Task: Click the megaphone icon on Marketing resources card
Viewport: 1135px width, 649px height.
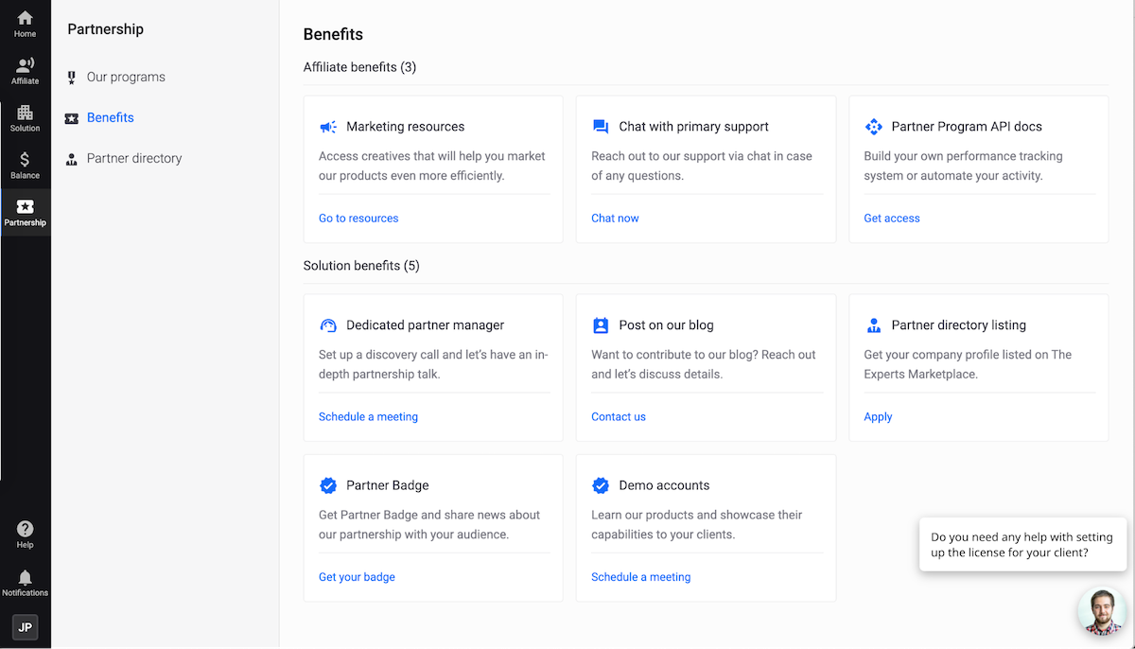Action: [x=328, y=126]
